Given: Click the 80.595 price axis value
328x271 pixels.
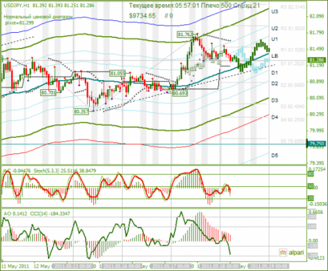Looking at the screenshot, I should coord(317,98).
